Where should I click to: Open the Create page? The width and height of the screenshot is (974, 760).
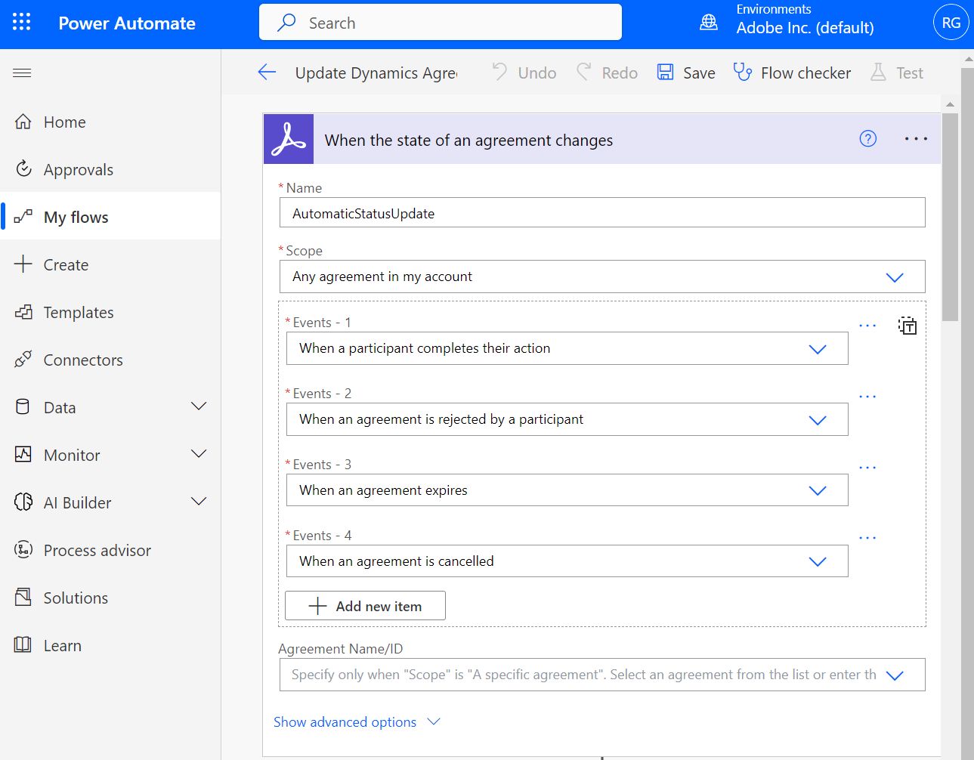(x=110, y=264)
